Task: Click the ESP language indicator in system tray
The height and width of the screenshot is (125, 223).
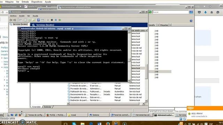Action: (x=211, y=124)
